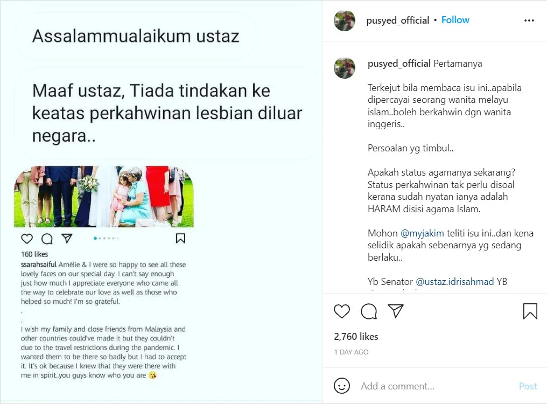Save the post with the bookmark icon
547x404 pixels.
(530, 311)
